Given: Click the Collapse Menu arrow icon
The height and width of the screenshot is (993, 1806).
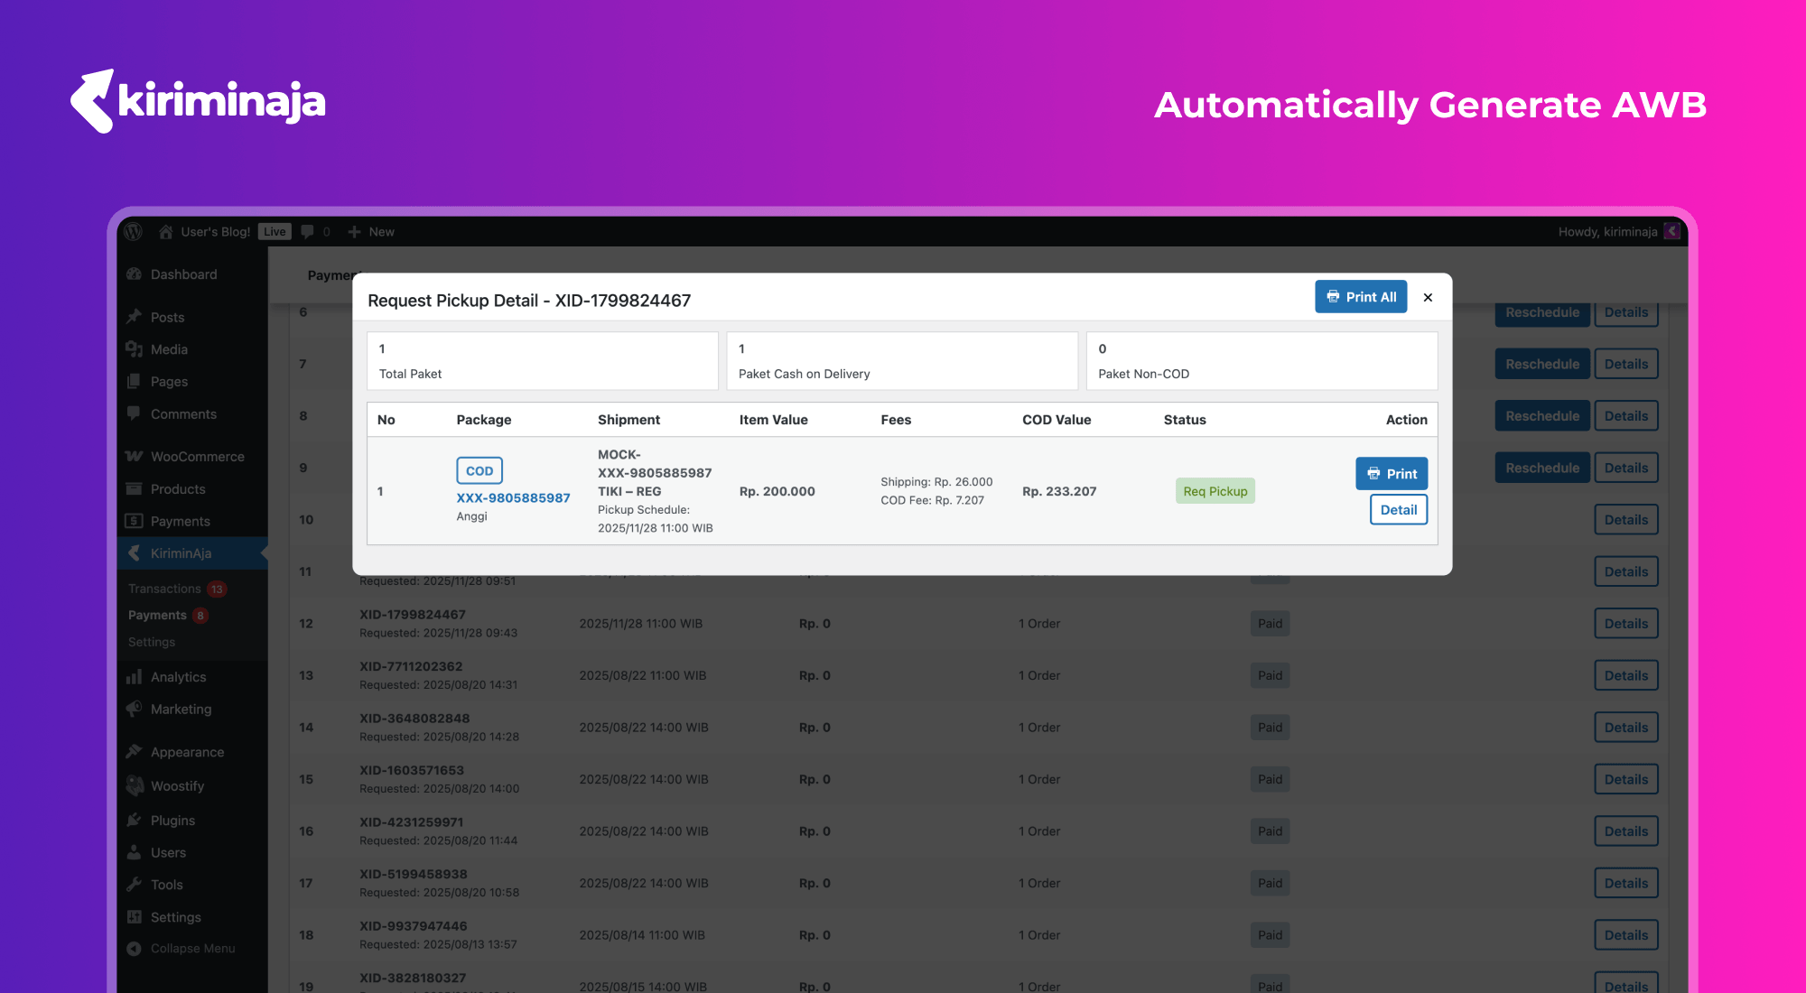Looking at the screenshot, I should pos(135,949).
